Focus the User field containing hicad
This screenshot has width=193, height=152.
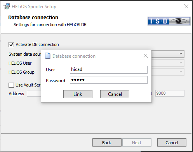click(x=109, y=70)
